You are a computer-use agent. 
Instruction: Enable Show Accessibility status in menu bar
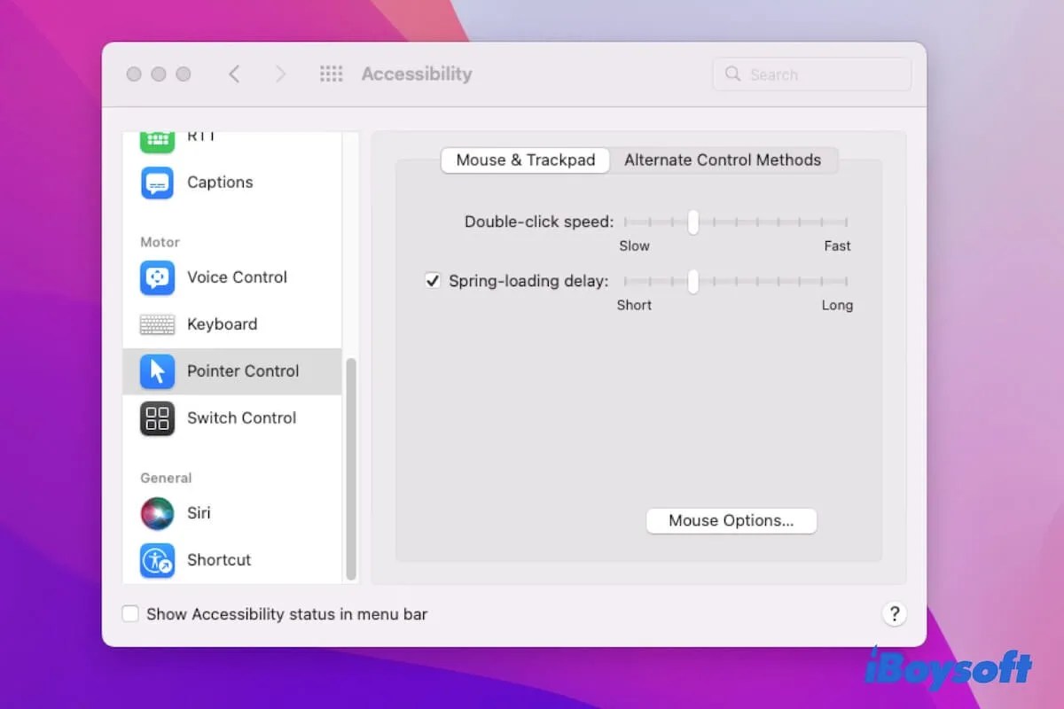click(130, 613)
